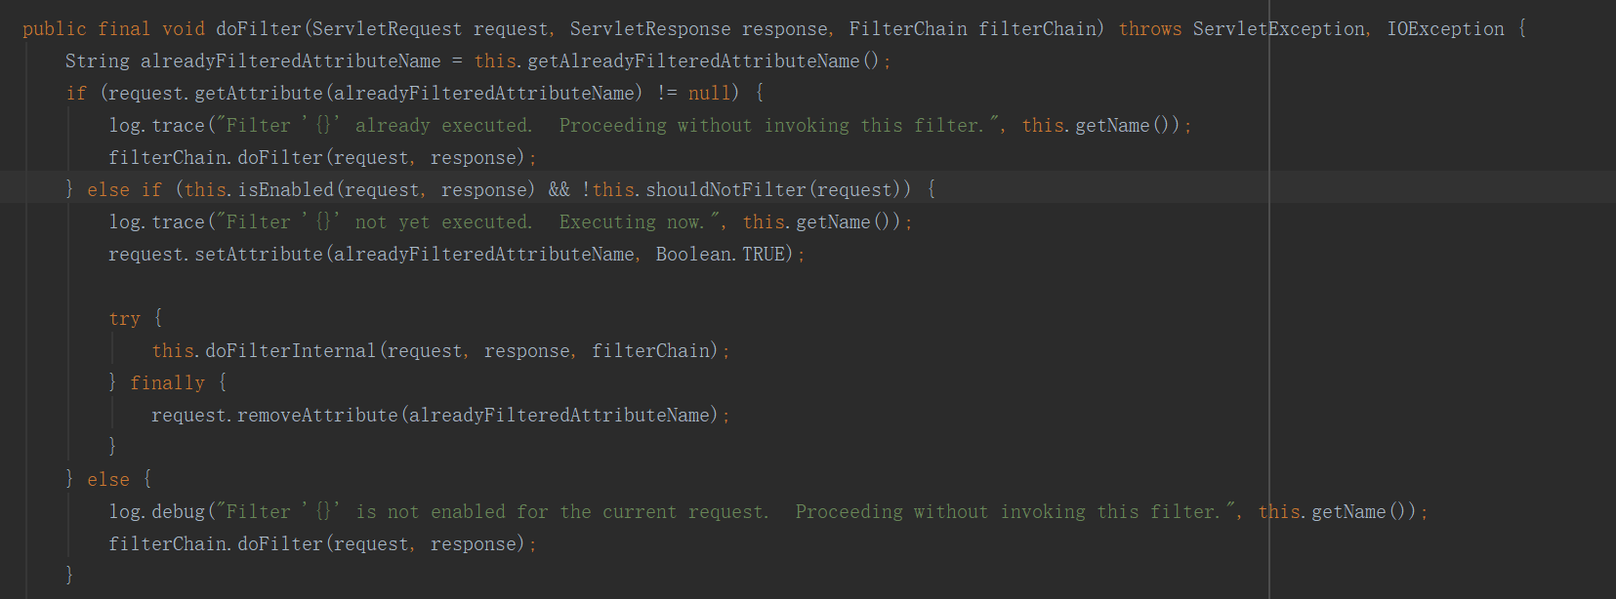Click the null keyword
The width and height of the screenshot is (1616, 599).
pos(710,94)
